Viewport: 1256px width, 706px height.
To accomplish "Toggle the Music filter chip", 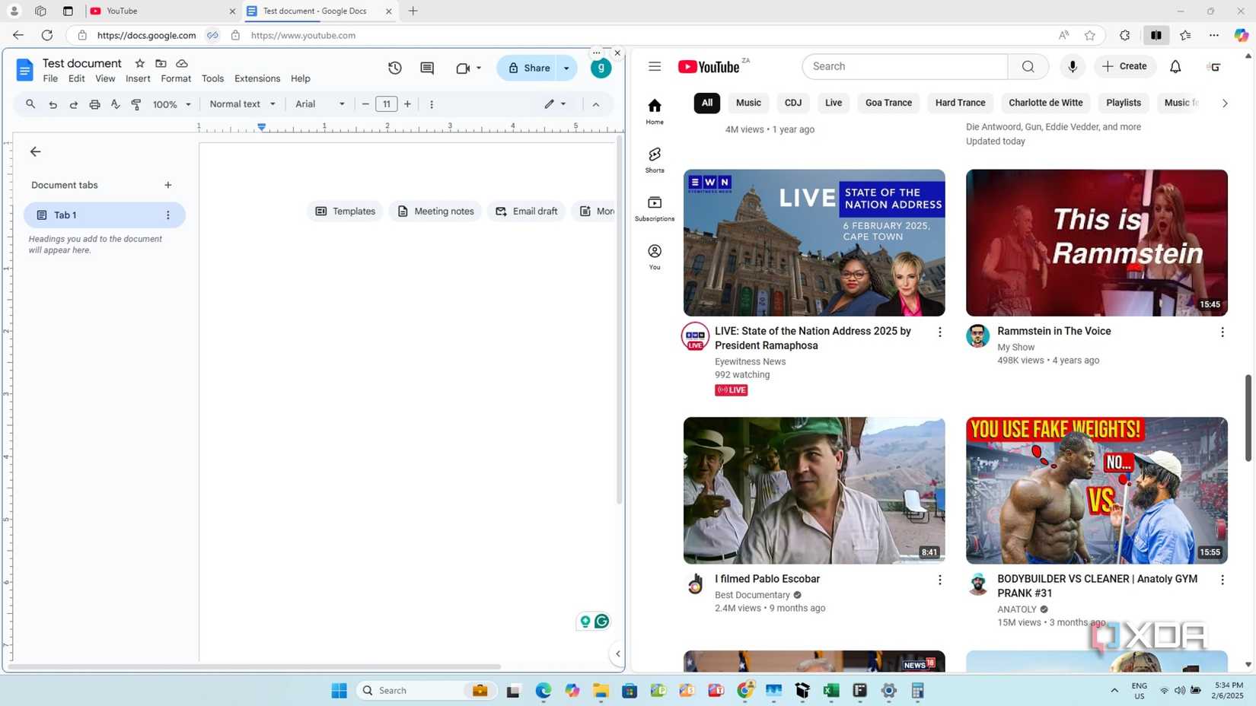I will (x=748, y=102).
